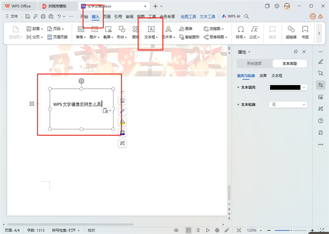
Task: Switch to the 引用 references tab
Action: tap(118, 16)
